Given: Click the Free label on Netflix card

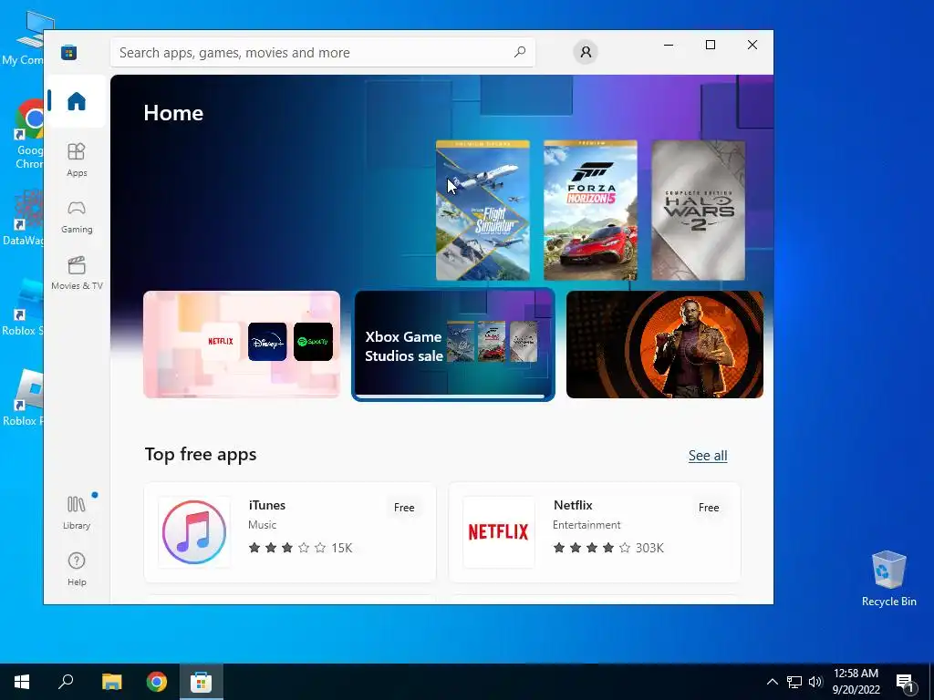Looking at the screenshot, I should pos(709,508).
